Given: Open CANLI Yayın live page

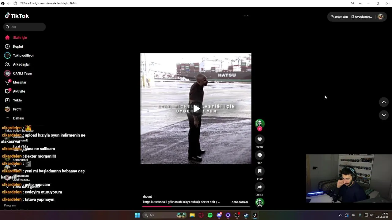Looking at the screenshot, I should point(22,73).
